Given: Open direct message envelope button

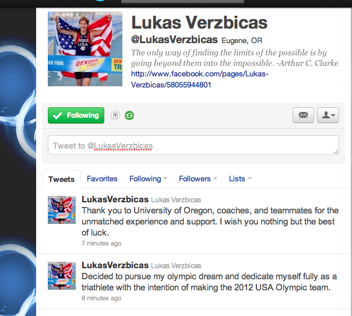Looking at the screenshot, I should coord(303,115).
